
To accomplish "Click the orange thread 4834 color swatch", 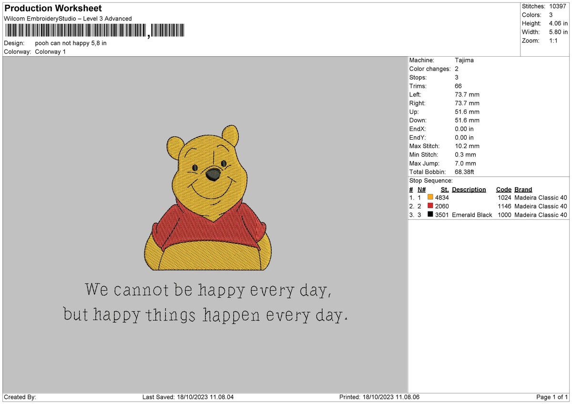I will click(430, 197).
